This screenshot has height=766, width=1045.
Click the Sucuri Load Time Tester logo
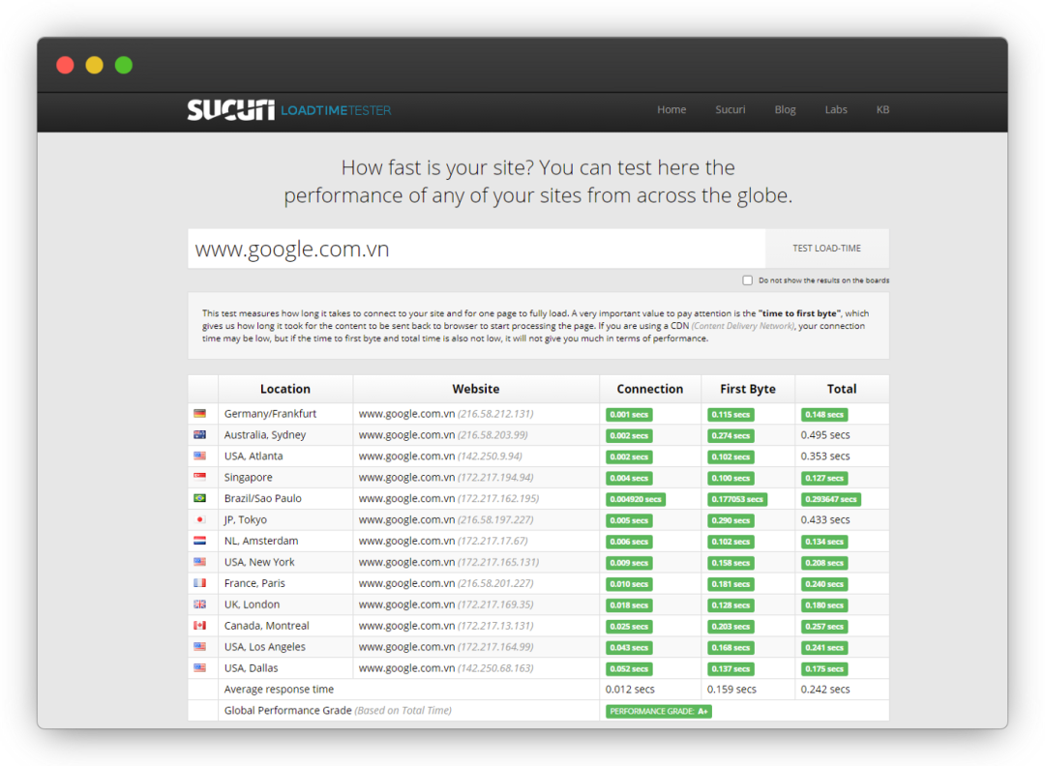click(x=288, y=110)
